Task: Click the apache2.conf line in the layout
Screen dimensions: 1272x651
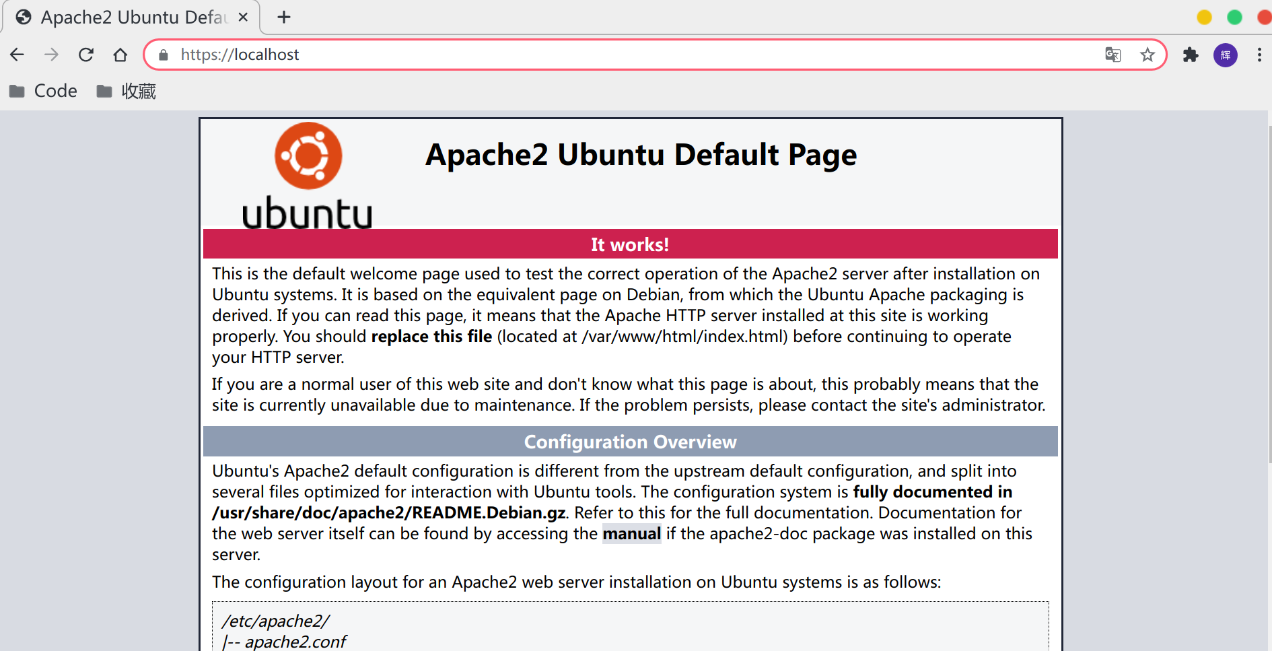Action: point(284,642)
